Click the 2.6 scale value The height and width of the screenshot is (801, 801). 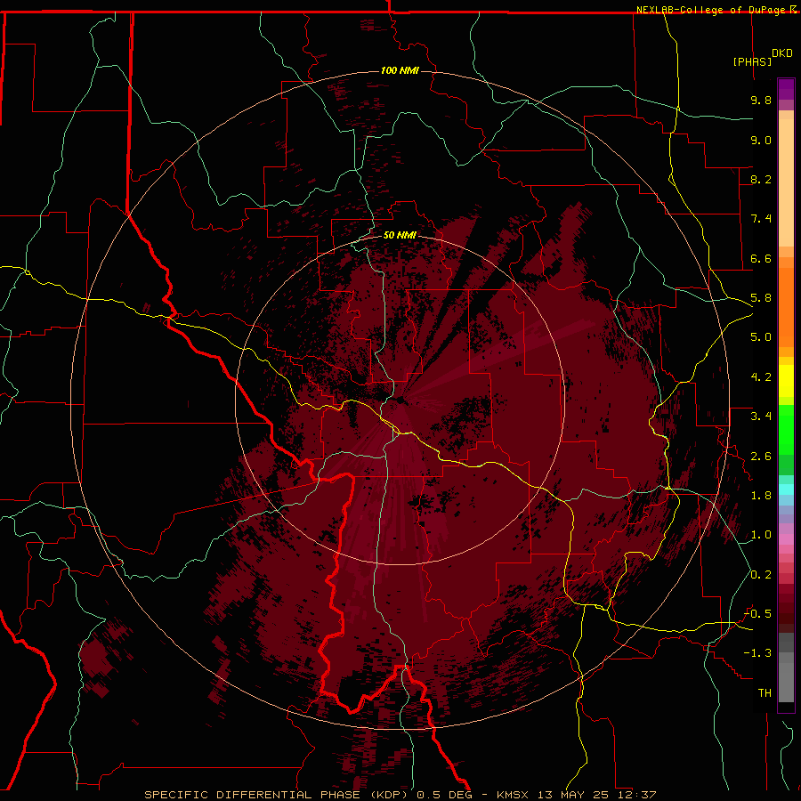pyautogui.click(x=761, y=457)
